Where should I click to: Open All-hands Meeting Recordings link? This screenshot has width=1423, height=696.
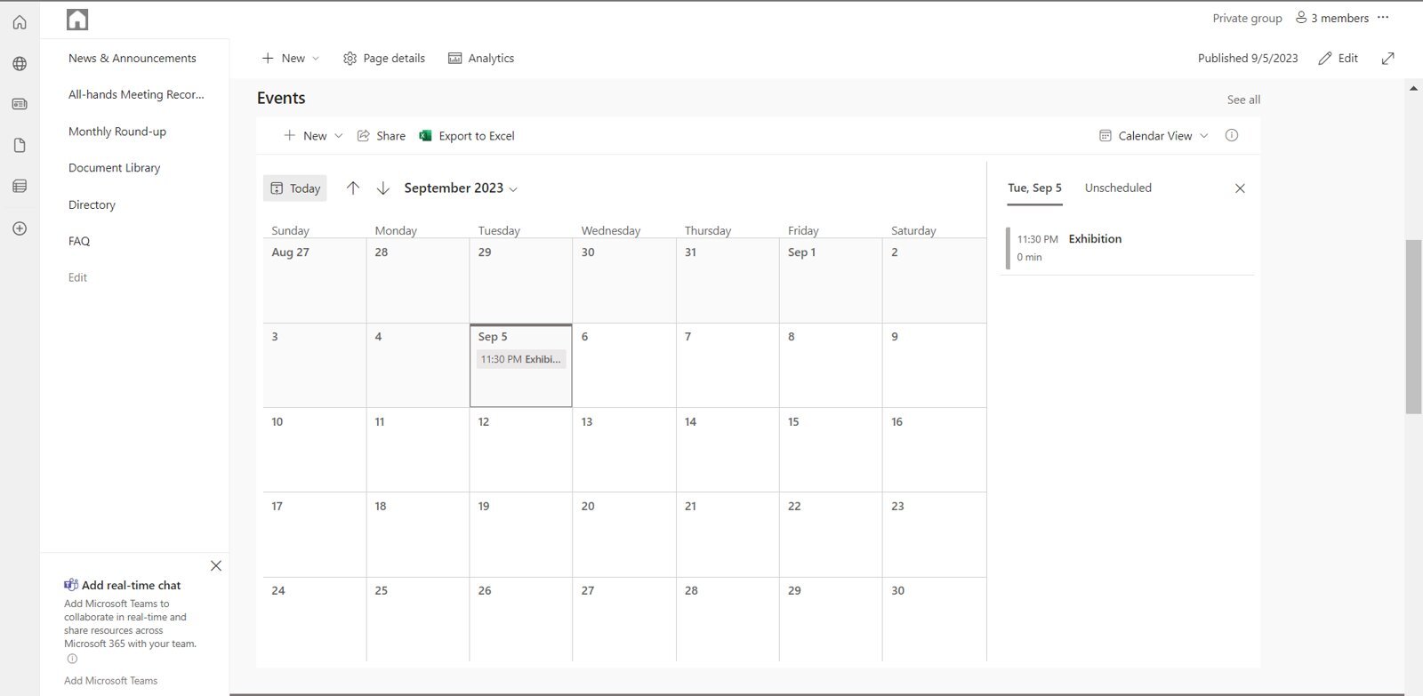tap(136, 95)
